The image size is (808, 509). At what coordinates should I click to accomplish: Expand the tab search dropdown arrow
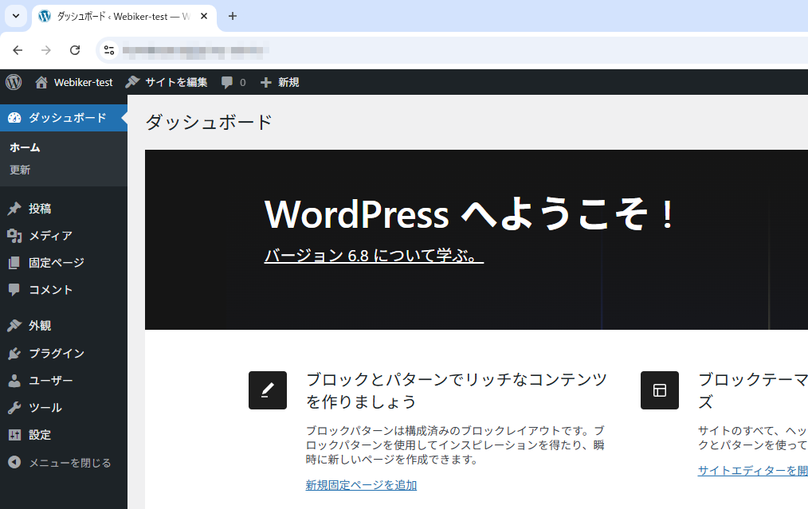coord(16,16)
